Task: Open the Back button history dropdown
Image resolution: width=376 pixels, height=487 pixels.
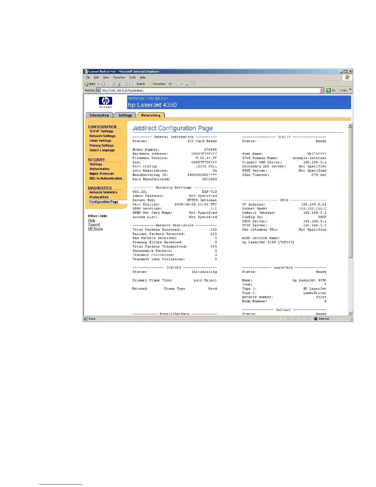Action: click(99, 84)
